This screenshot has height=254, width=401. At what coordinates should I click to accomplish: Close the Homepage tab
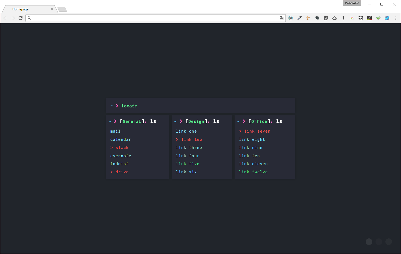click(x=52, y=9)
